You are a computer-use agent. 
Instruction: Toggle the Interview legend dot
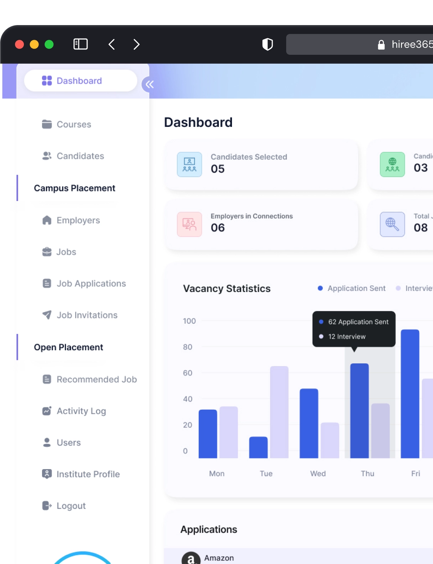398,288
